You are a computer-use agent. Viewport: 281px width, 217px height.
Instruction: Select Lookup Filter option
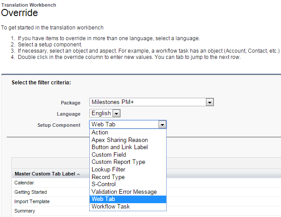109,170
